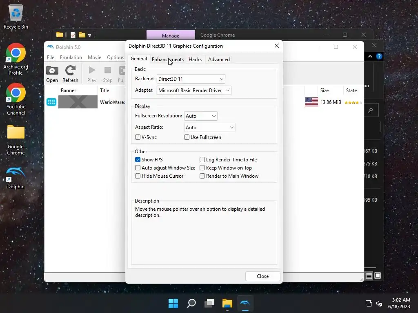The image size is (418, 313).
Task: Click the folder icon in File Explorer's title bar
Action: click(x=60, y=35)
